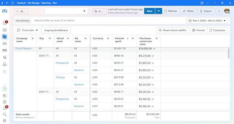The width and height of the screenshot is (234, 124).
Task: Click the Amount spent sort arrow
Action: pos(128,38)
